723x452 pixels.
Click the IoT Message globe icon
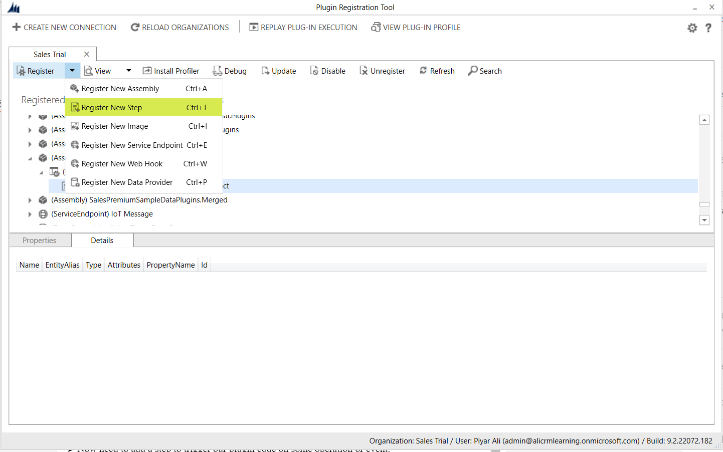[43, 214]
